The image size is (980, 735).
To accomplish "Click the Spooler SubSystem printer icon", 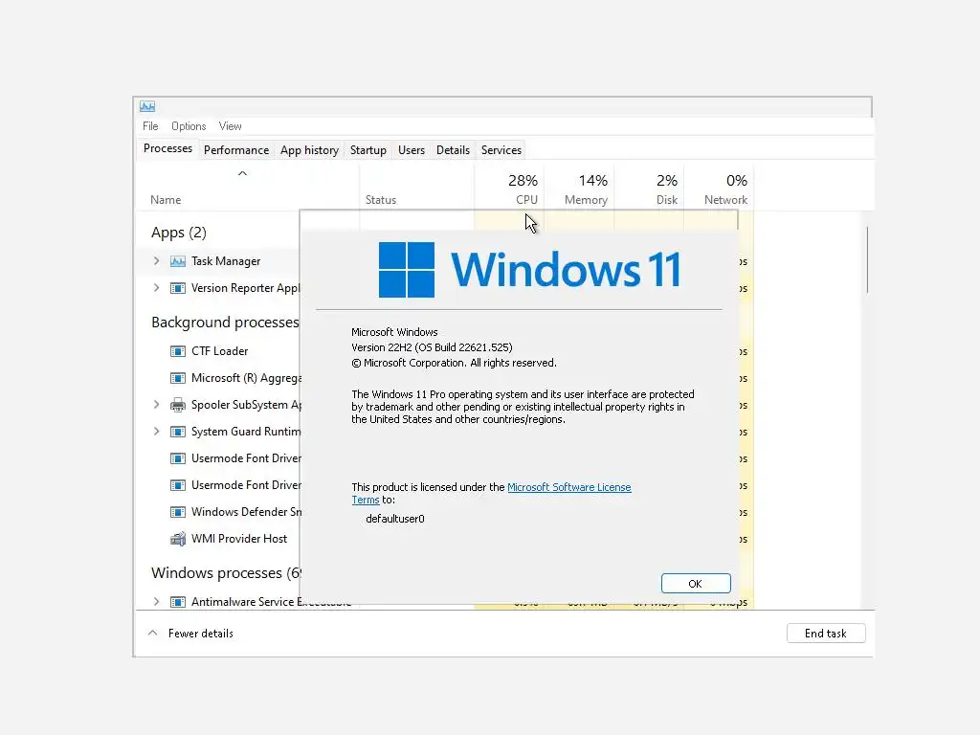I will 178,405.
